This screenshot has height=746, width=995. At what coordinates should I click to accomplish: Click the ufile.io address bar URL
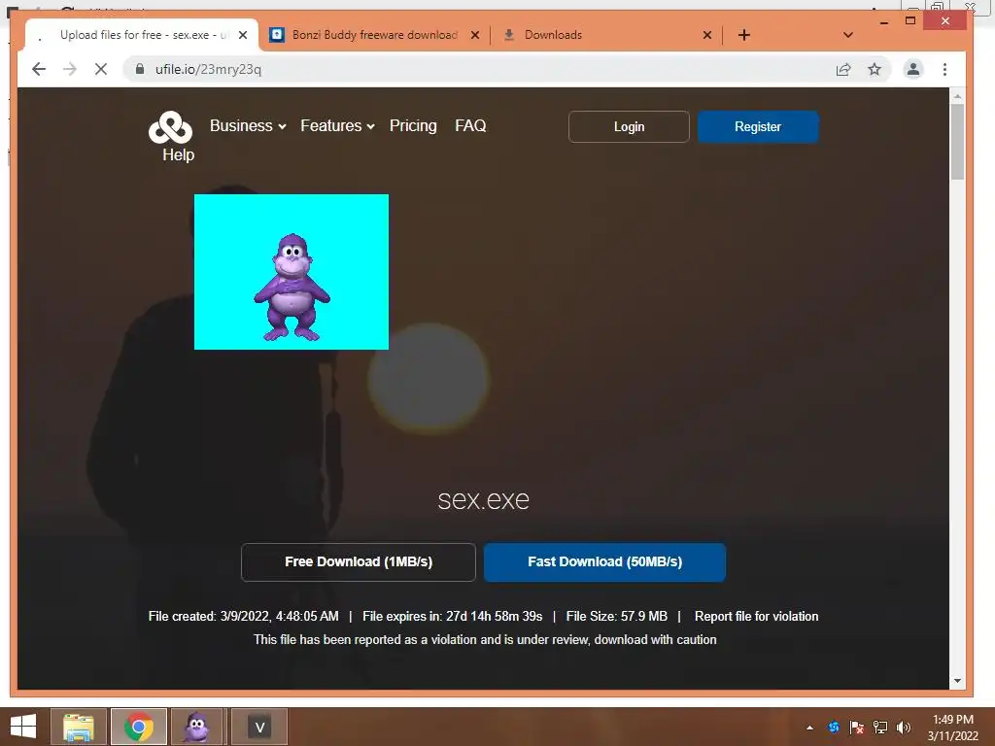pyautogui.click(x=208, y=69)
